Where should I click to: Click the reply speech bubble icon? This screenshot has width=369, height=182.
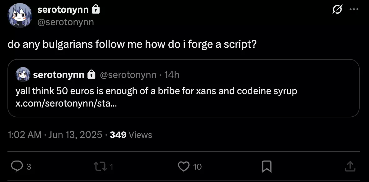tap(17, 166)
